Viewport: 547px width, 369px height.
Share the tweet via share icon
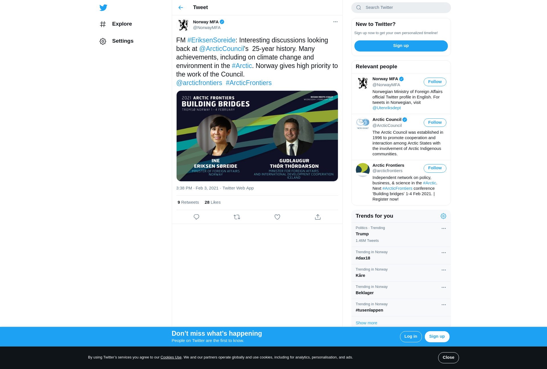tap(318, 217)
